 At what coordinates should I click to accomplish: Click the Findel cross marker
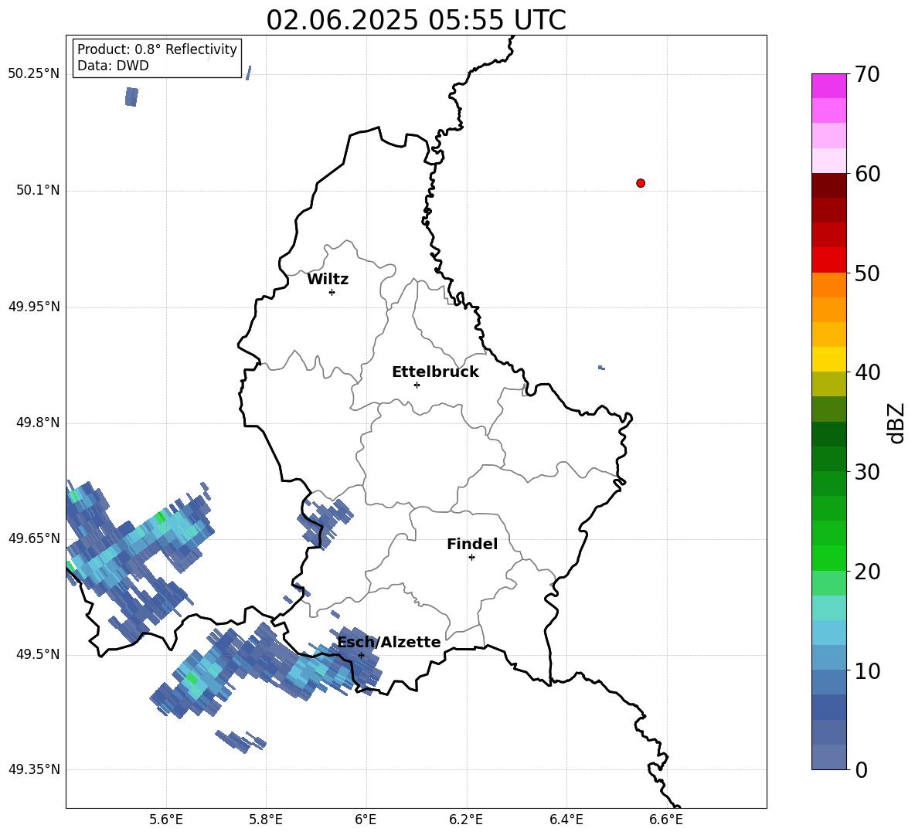coord(471,557)
